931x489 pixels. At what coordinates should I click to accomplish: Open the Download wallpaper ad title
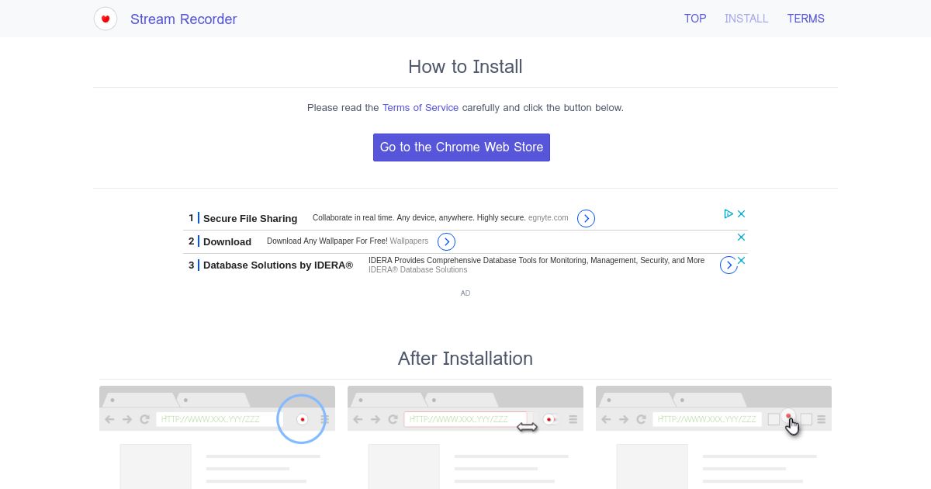pyautogui.click(x=227, y=242)
